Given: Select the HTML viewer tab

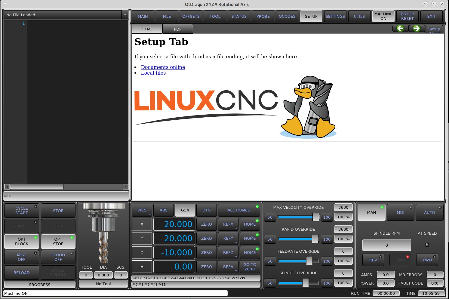Looking at the screenshot, I should click(x=147, y=29).
